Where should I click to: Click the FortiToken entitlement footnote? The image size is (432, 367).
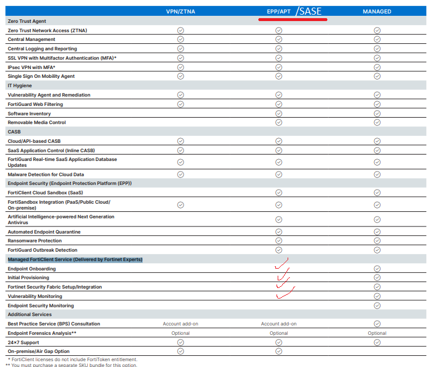72,359
